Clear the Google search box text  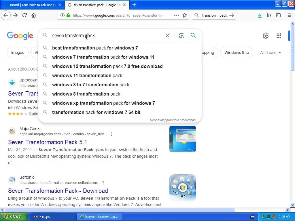[168, 35]
